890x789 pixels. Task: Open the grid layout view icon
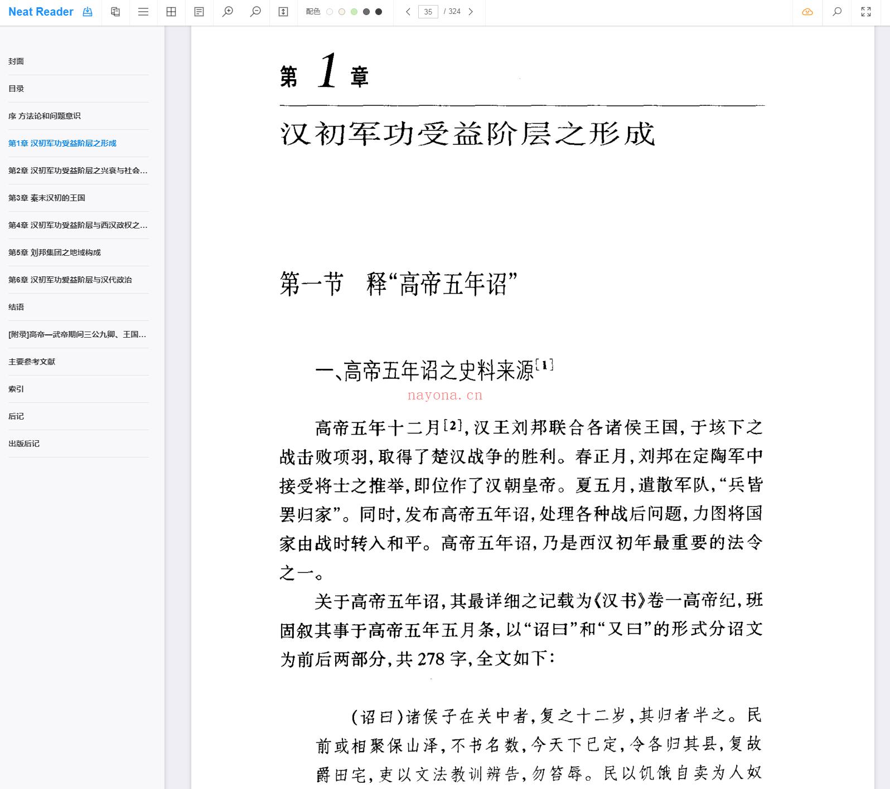point(171,12)
